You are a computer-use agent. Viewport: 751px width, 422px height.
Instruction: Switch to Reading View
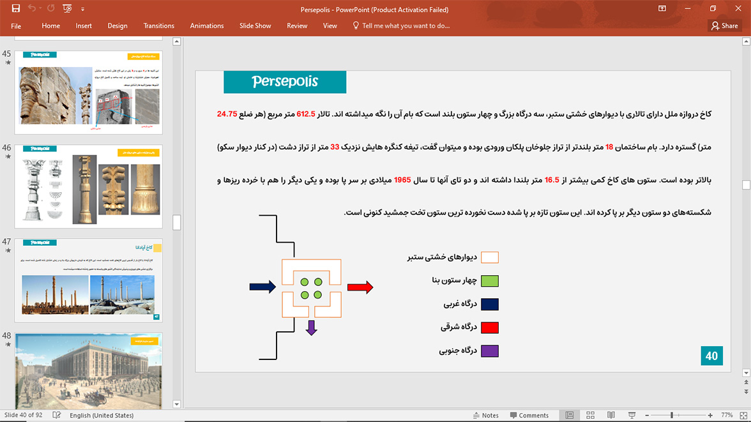(x=611, y=415)
